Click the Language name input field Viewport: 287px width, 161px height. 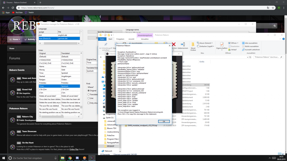187,32
